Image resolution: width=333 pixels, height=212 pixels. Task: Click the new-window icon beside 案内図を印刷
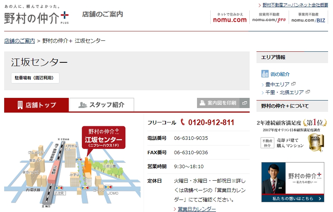click(245, 103)
